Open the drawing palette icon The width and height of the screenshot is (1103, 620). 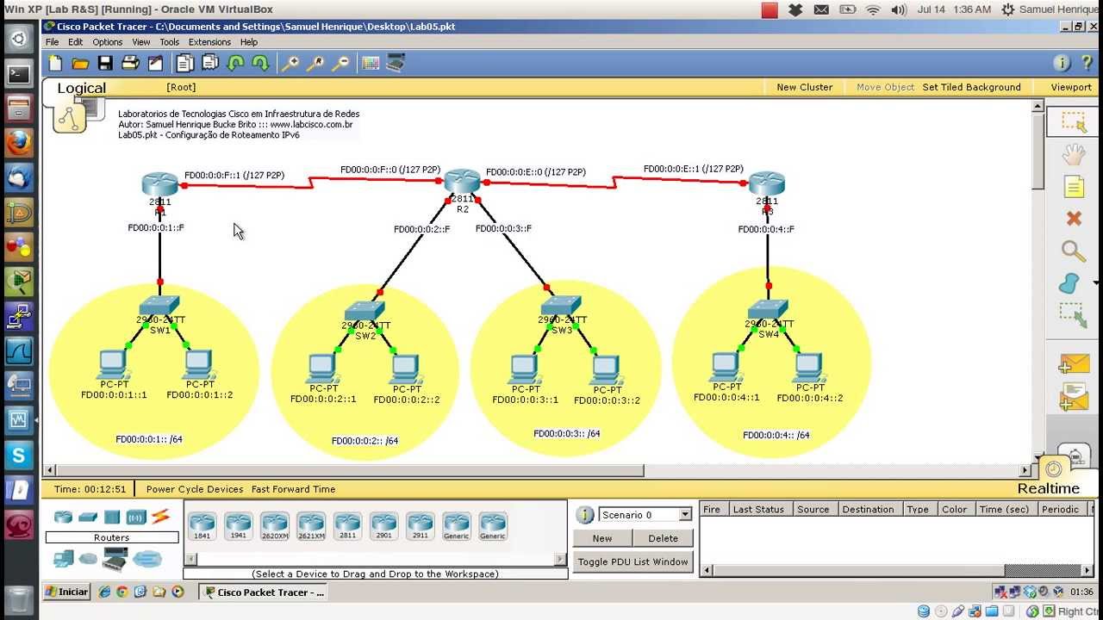pyautogui.click(x=371, y=63)
